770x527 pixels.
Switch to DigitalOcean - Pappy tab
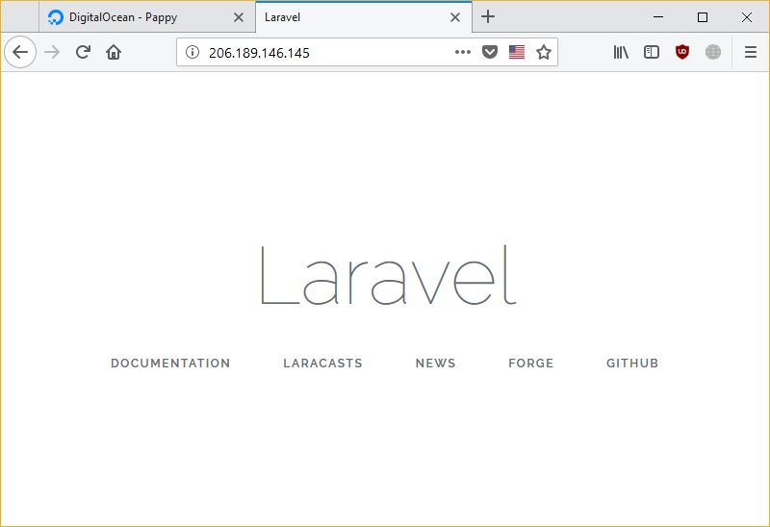(x=147, y=17)
